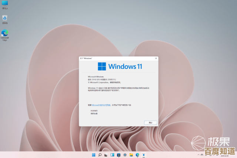237x158 pixels.
Task: Open the Microsoft Software License Terms link
Action: click(101, 105)
